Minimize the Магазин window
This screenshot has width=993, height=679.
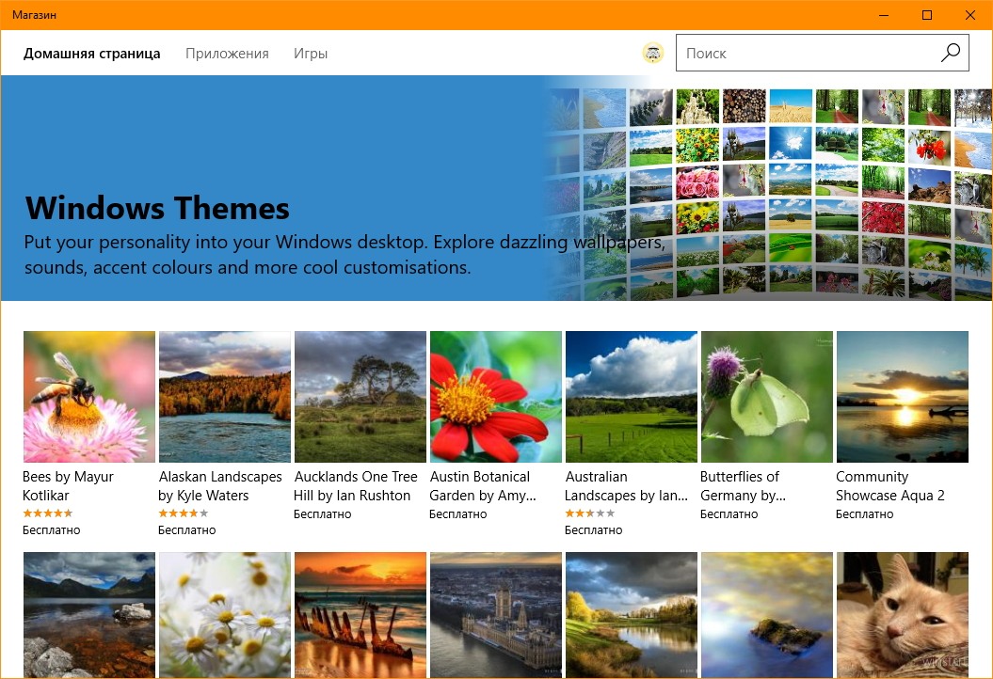tap(884, 14)
